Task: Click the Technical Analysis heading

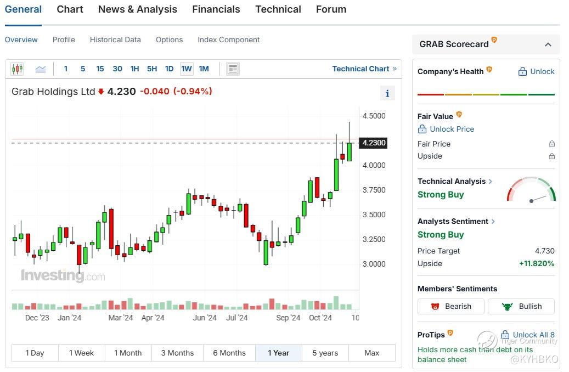Action: click(x=452, y=181)
